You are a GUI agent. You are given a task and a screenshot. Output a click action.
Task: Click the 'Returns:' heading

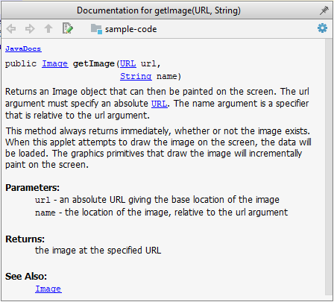[25, 239]
